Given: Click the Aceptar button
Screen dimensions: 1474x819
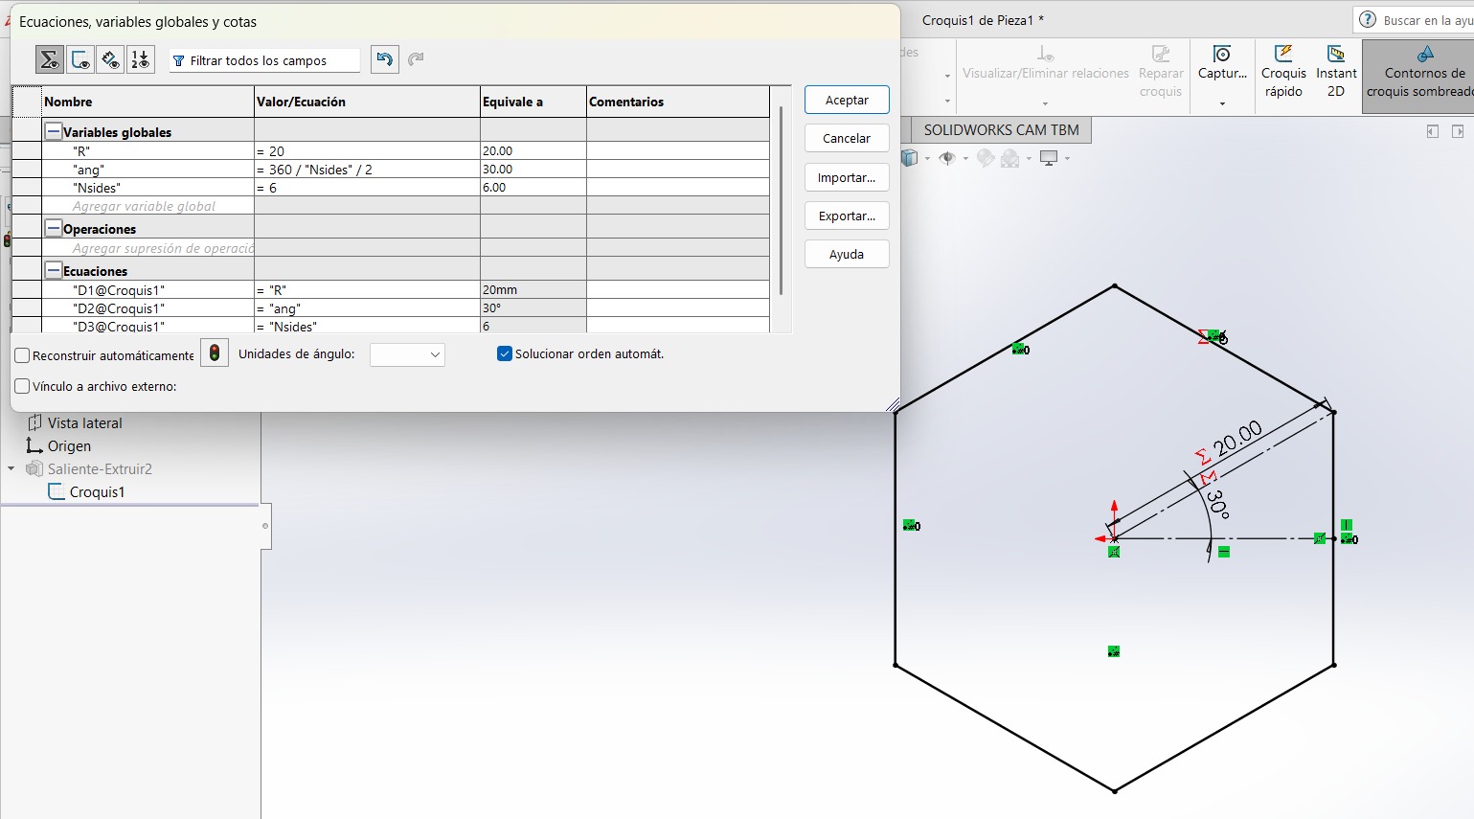Looking at the screenshot, I should (847, 100).
